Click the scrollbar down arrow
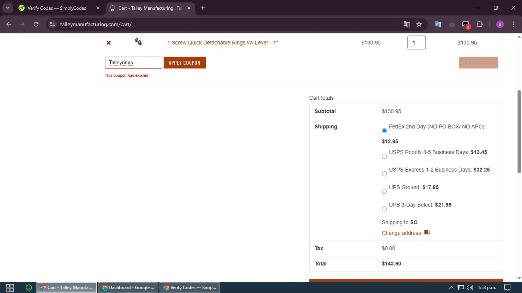The width and height of the screenshot is (522, 293). pyautogui.click(x=519, y=278)
